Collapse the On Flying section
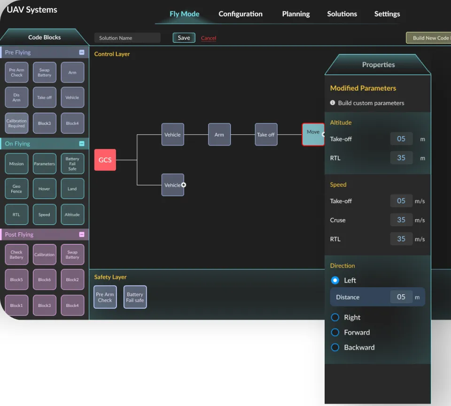Screen dimensions: 451x406 82,143
